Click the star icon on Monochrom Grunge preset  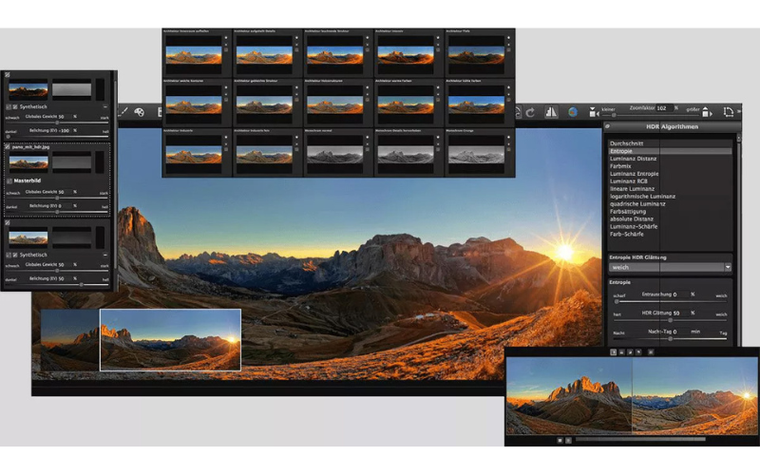point(508,137)
